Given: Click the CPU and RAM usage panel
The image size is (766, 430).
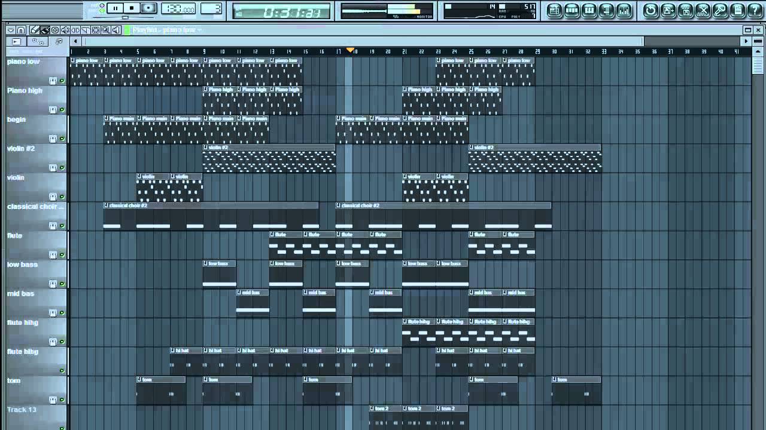Looking at the screenshot, I should [x=491, y=11].
